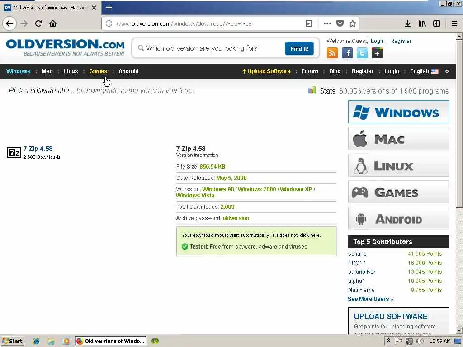Click the 7z icon beside 7 Zip 4.58
The height and width of the screenshot is (347, 463).
point(14,153)
